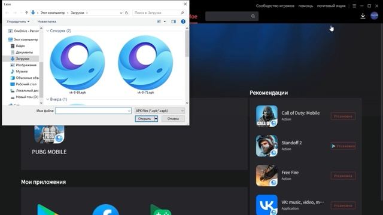
Task: Open the dropdown arrow beside Открыть
Action: point(156,119)
